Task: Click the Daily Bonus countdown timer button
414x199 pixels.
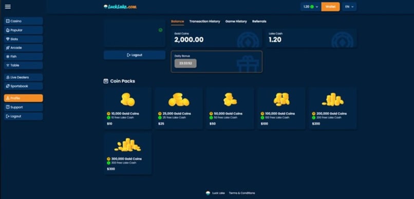Action: (185, 63)
